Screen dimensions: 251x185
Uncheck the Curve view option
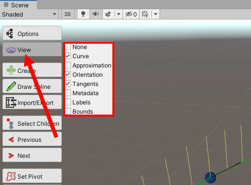(68, 56)
